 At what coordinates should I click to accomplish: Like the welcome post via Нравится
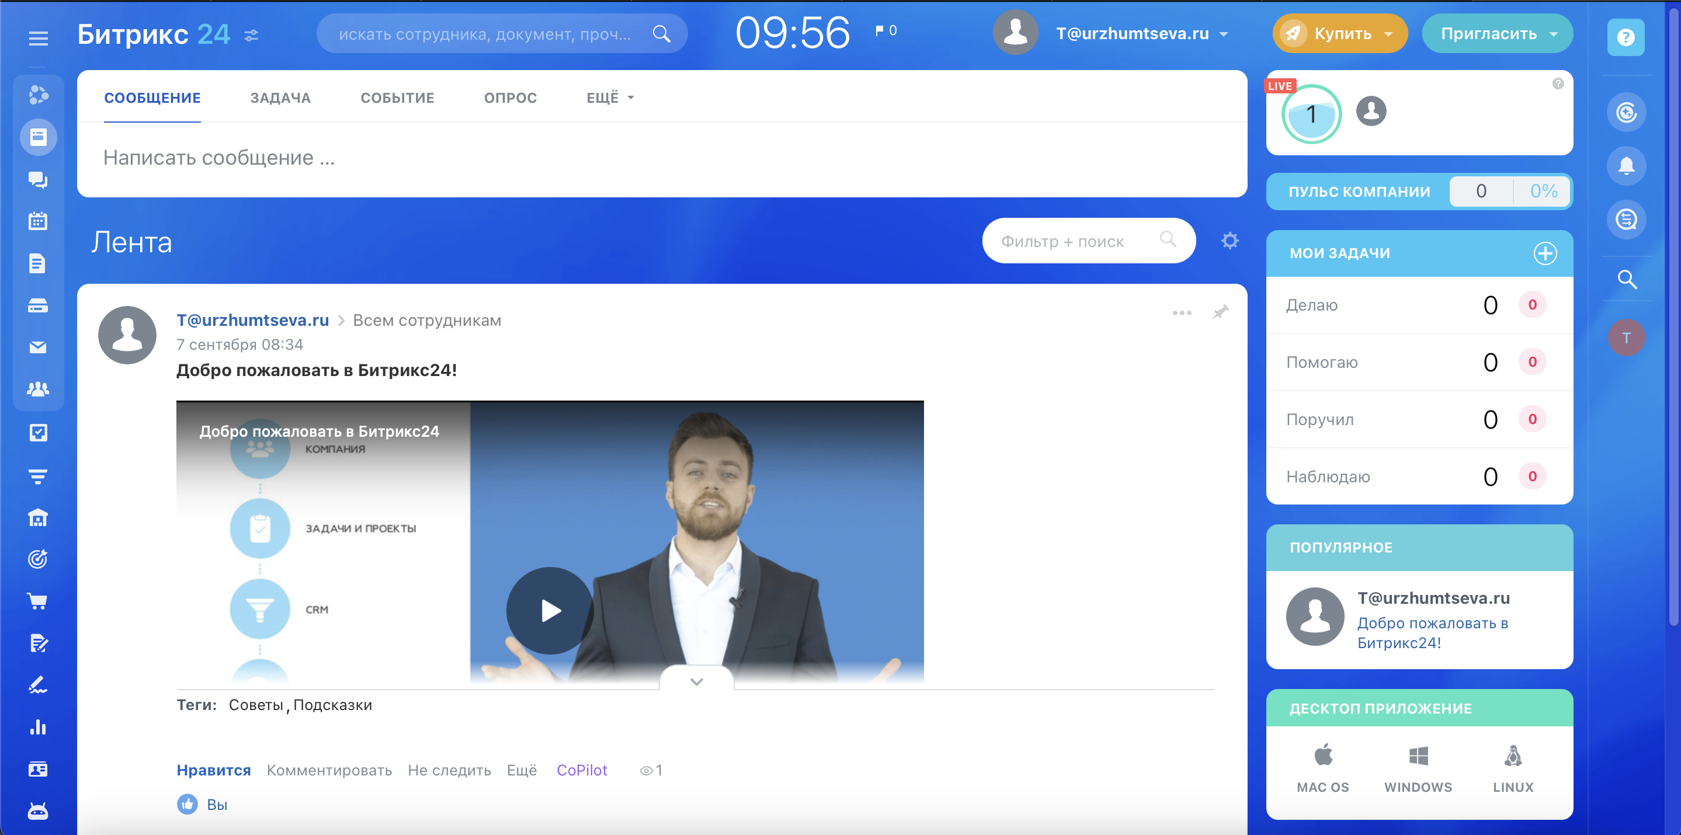213,769
